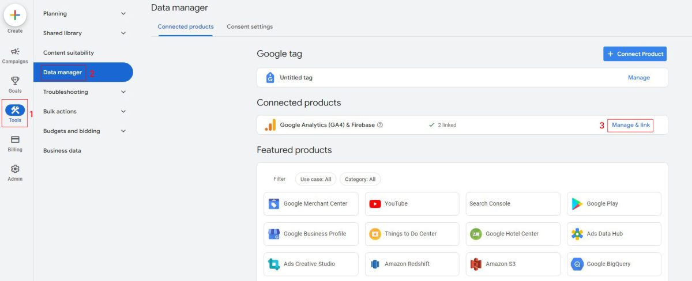Open the Billing card icon
Viewport: 692px width, 281px height.
point(15,139)
